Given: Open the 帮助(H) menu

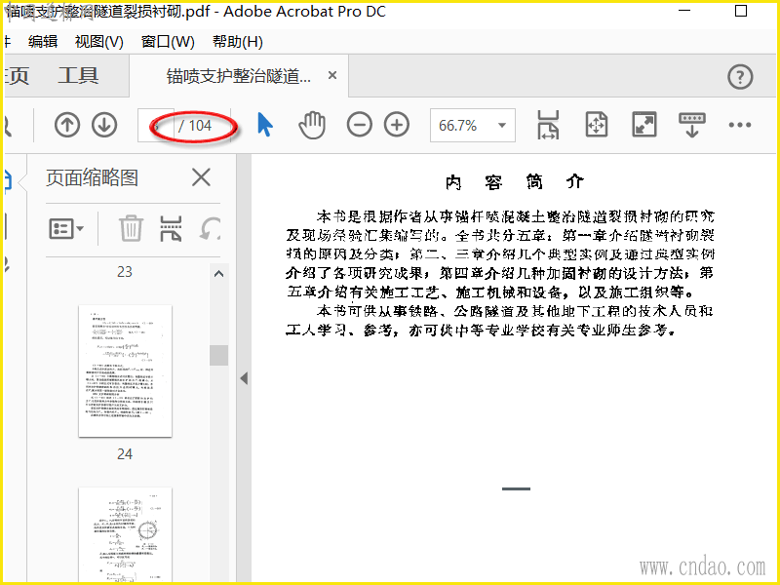Looking at the screenshot, I should (x=237, y=41).
